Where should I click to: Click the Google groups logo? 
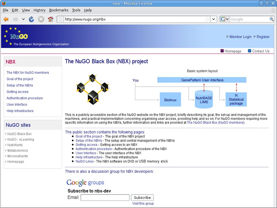coord(85,183)
